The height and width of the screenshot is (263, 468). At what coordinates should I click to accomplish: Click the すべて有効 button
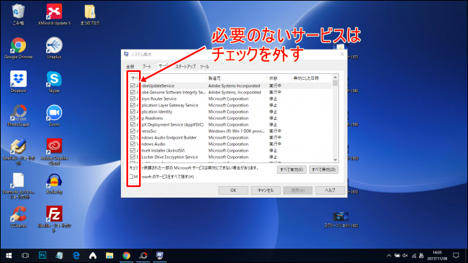(x=292, y=170)
